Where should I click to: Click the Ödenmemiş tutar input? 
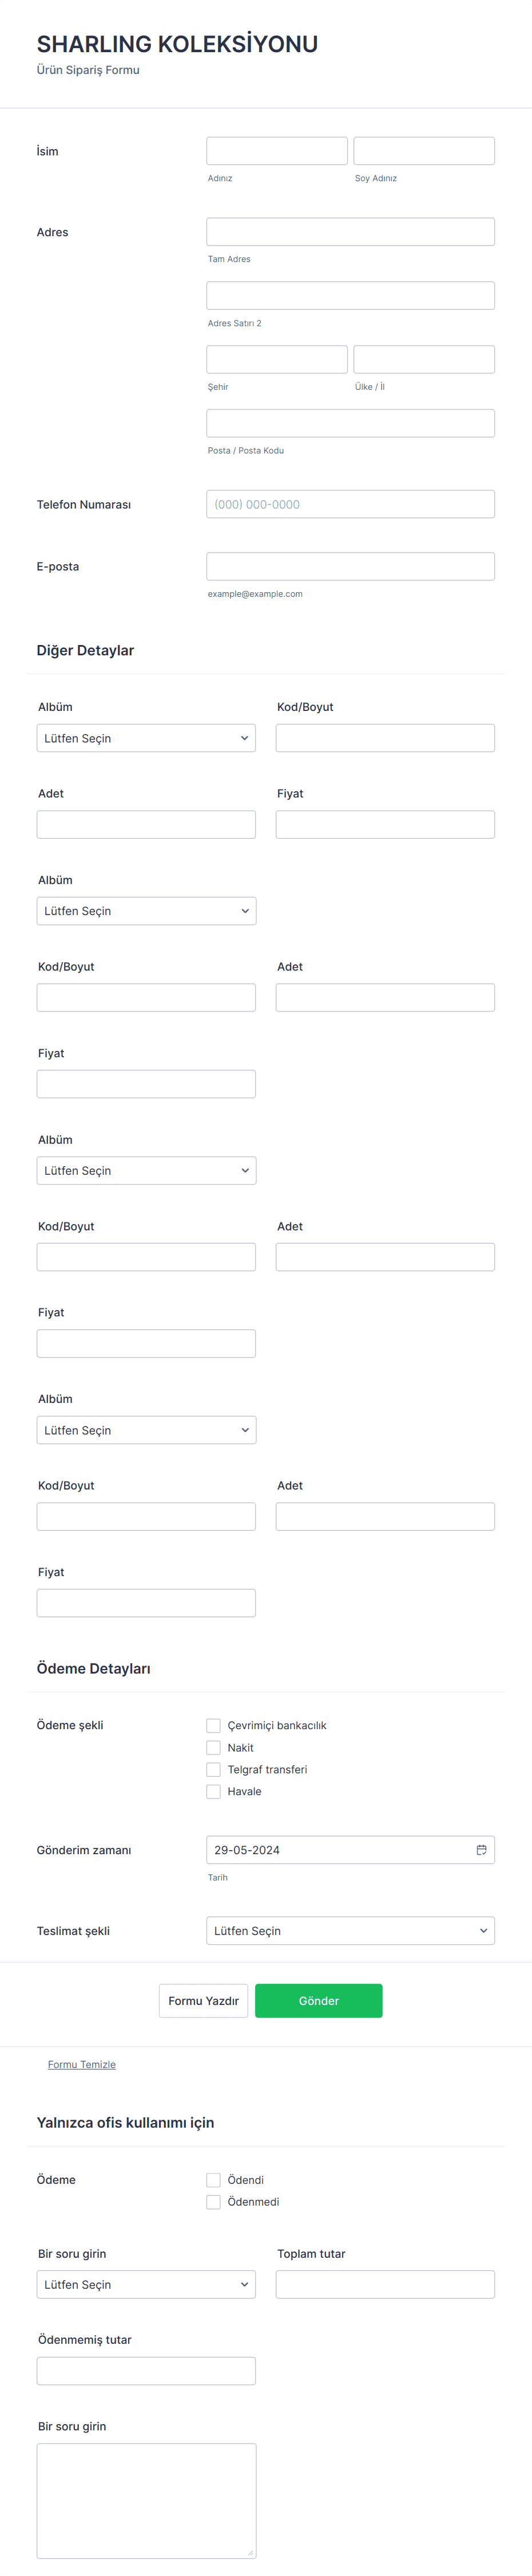[x=146, y=2371]
